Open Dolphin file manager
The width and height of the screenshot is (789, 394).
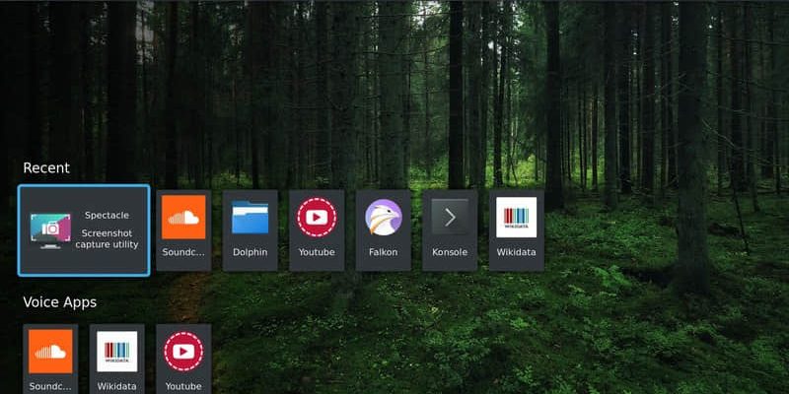251,230
